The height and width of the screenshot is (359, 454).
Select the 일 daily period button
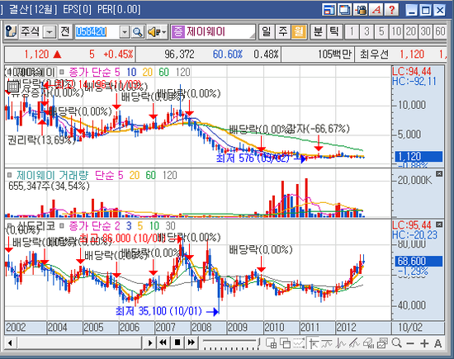click(267, 31)
